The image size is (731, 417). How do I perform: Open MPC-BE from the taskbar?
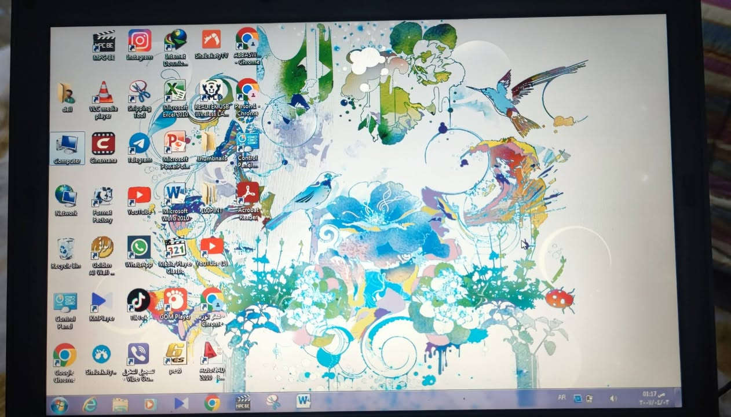[x=243, y=403]
